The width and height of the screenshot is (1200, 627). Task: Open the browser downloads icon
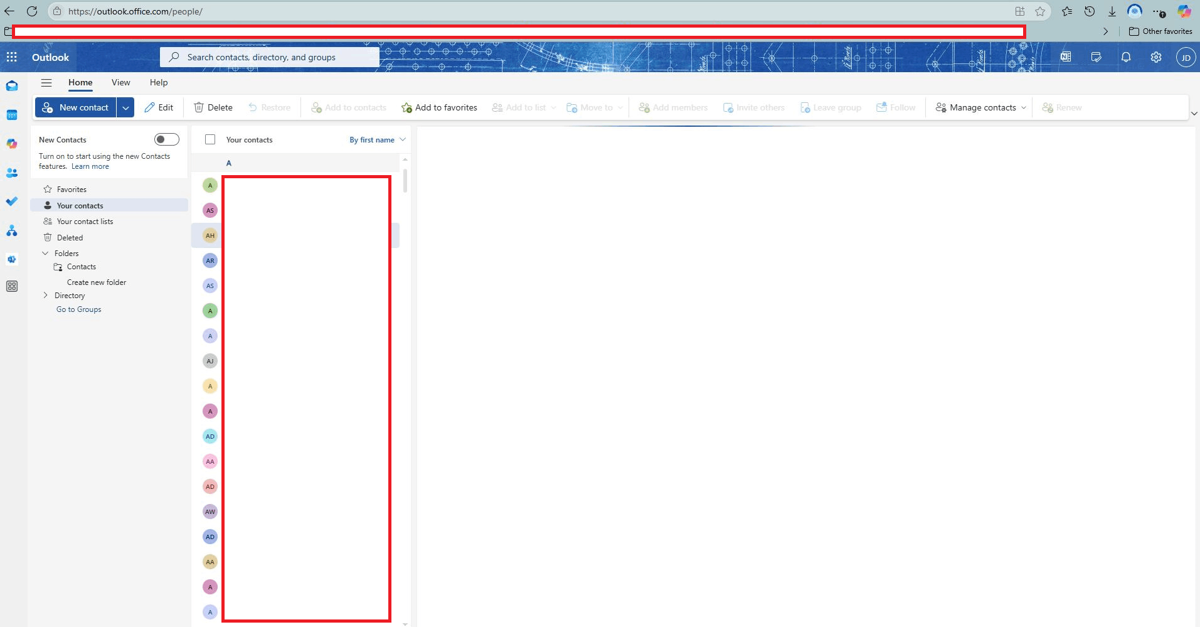[1112, 11]
